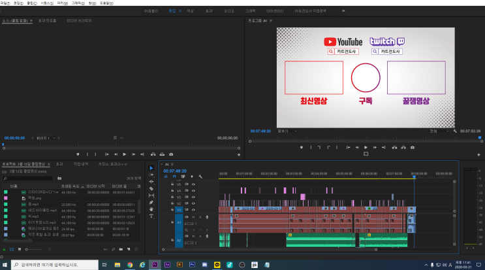Click Program monitor Lift button
This screenshot has width=485, height=270.
coord(394,147)
